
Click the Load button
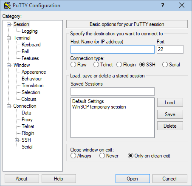click(x=170, y=103)
